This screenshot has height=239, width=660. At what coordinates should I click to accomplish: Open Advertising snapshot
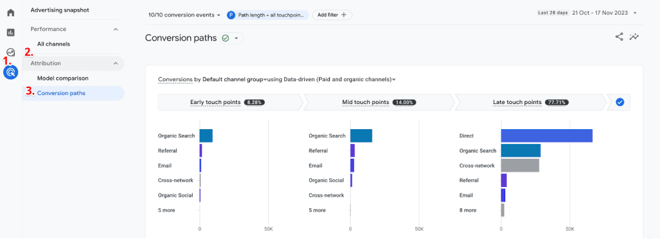point(60,10)
